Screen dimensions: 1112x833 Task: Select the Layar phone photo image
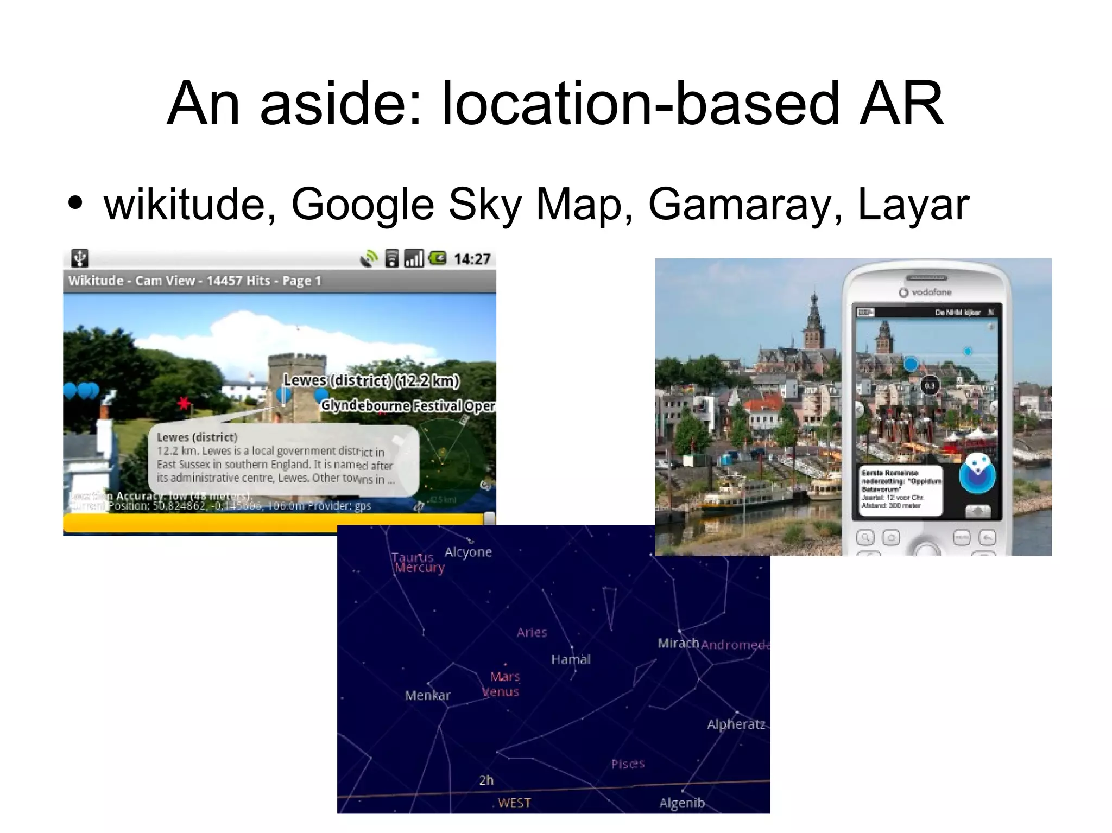(x=853, y=407)
